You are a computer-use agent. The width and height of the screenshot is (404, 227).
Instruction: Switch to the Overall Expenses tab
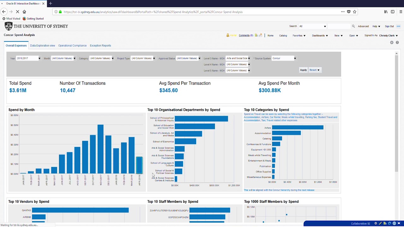tap(16, 45)
